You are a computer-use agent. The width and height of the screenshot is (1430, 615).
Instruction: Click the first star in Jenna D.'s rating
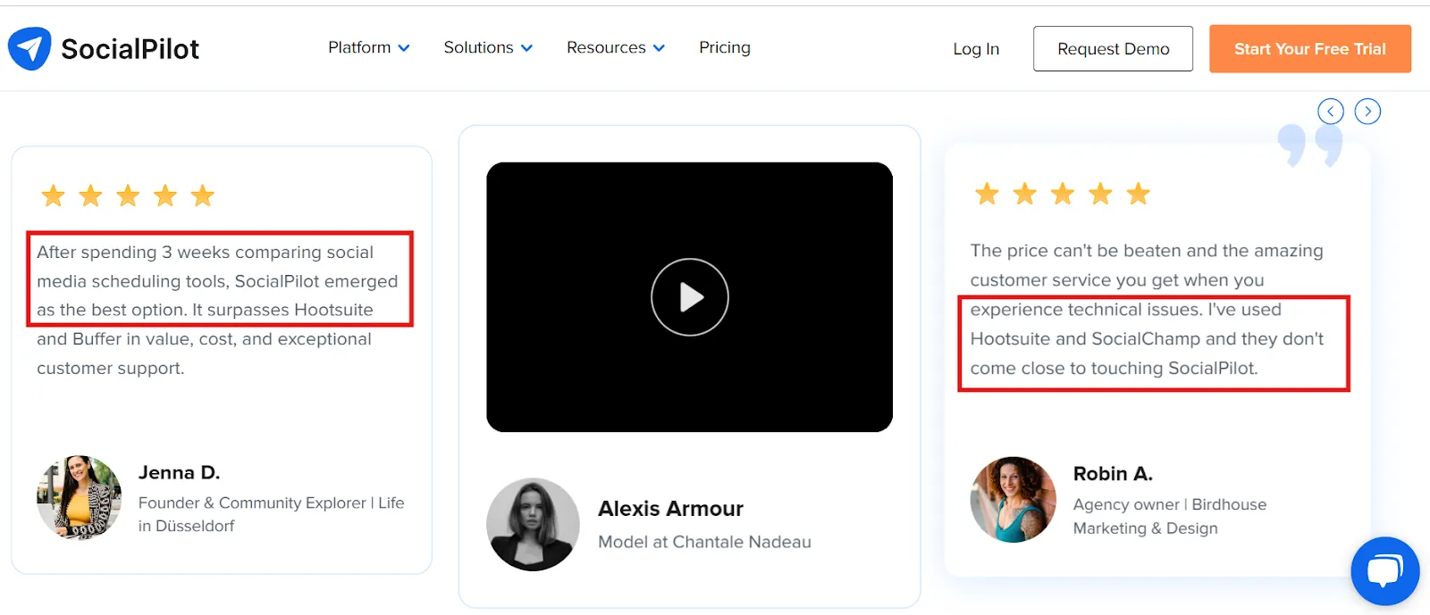(54, 195)
